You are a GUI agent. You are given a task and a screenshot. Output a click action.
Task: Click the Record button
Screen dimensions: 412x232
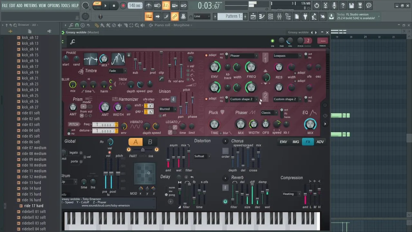click(x=123, y=5)
